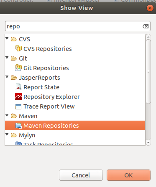
Task: Dismiss the dialog with Cancel
Action: click(x=81, y=175)
